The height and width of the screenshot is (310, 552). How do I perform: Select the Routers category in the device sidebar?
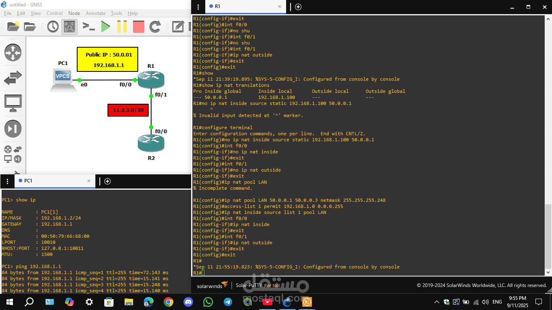13,53
